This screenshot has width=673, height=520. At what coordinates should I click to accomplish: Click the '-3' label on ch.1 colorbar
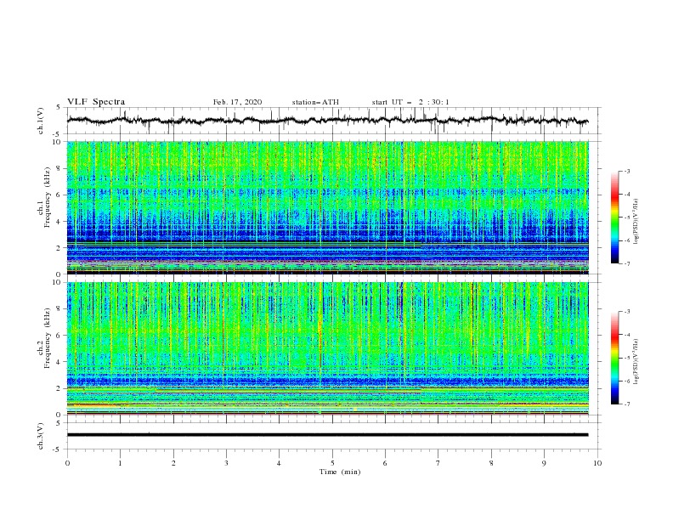(x=627, y=171)
